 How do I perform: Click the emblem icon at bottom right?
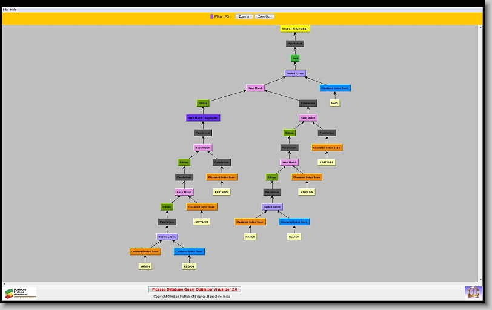[x=472, y=292]
